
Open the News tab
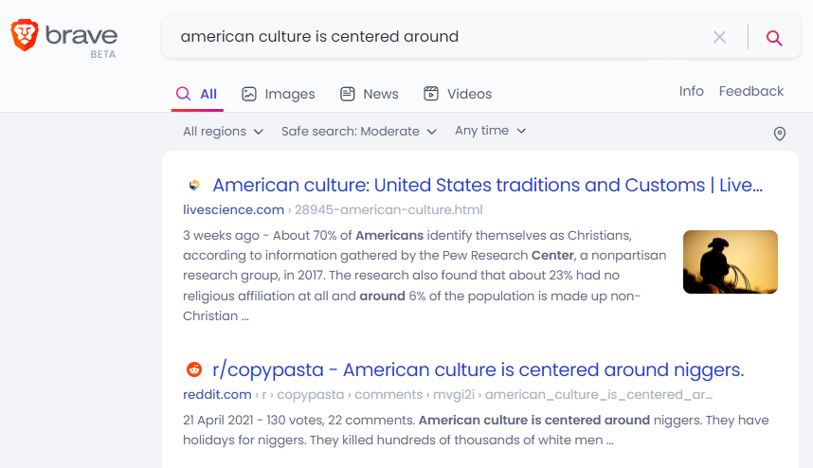coord(370,94)
